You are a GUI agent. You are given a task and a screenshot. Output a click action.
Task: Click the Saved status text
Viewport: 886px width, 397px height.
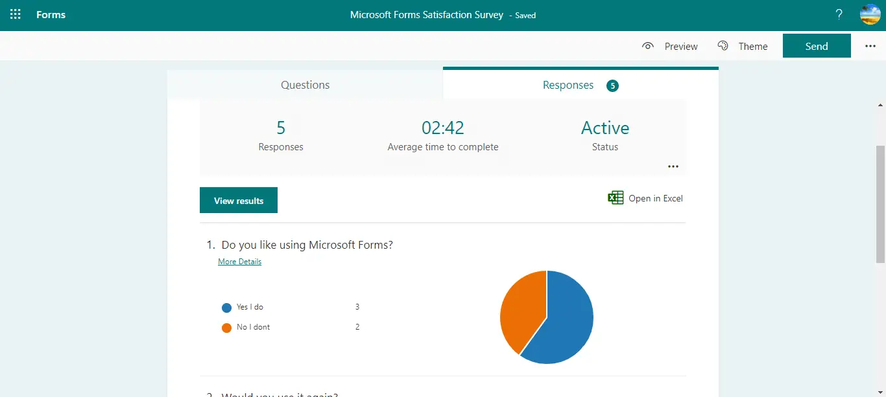525,15
